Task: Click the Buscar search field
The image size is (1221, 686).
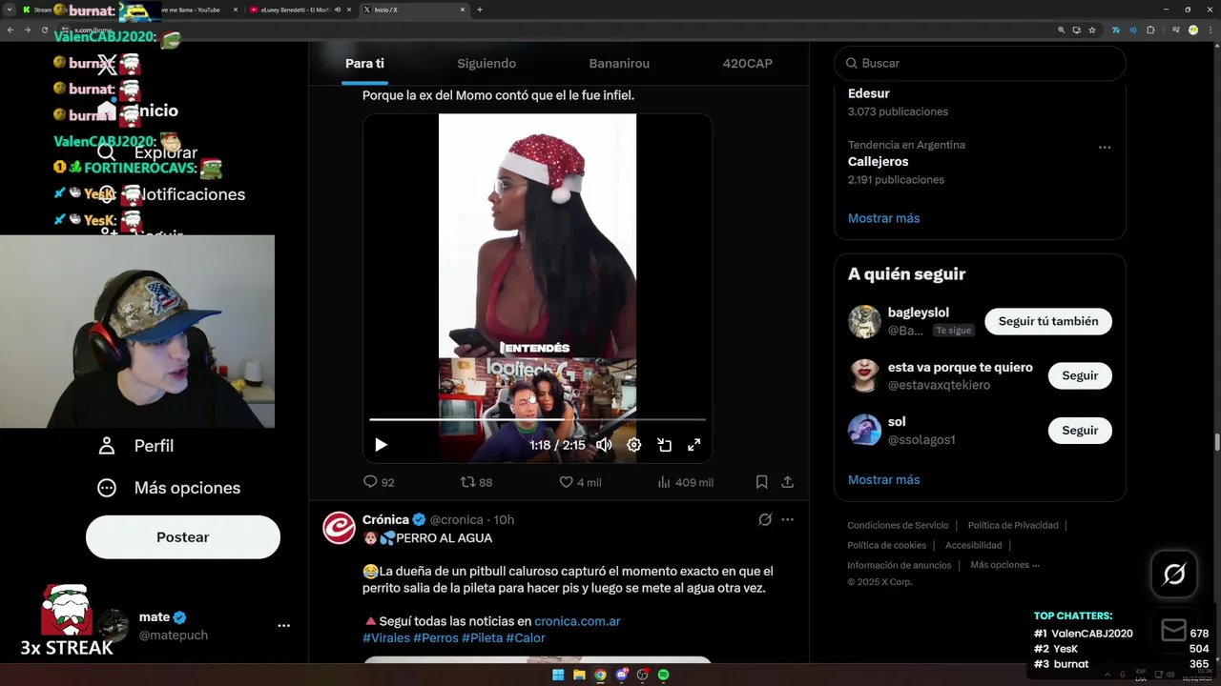Action: 980,63
